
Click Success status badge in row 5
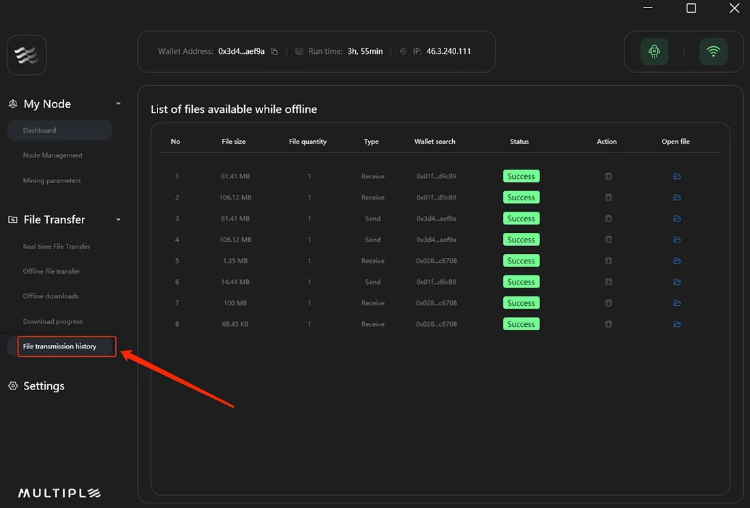[x=521, y=261]
